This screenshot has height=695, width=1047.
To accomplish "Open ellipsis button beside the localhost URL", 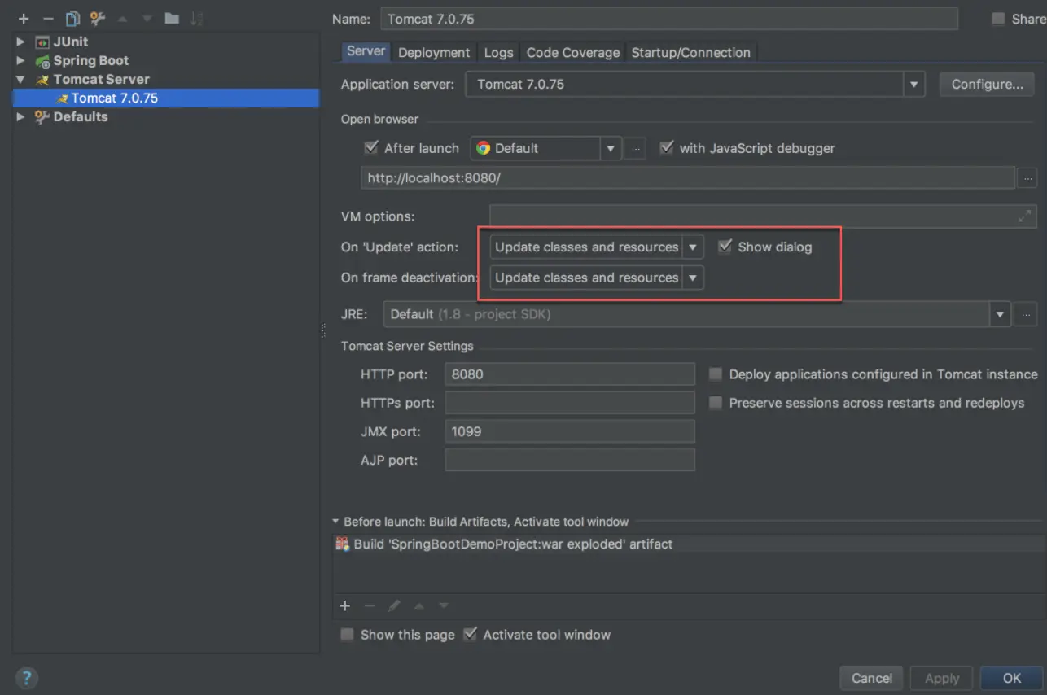I will [x=1027, y=177].
